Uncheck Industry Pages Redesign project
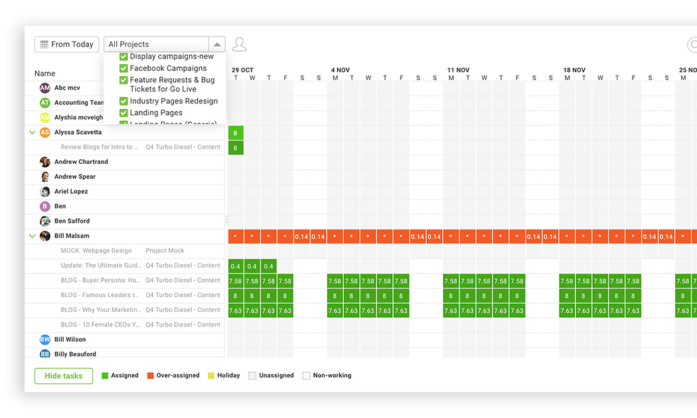 click(123, 102)
